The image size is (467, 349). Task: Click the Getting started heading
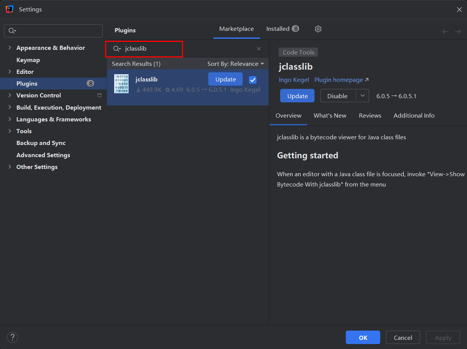(308, 155)
